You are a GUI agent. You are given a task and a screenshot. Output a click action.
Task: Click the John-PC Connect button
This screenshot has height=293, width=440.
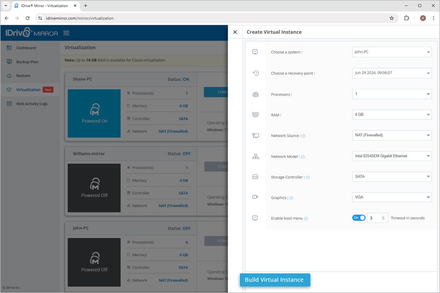coord(216,241)
